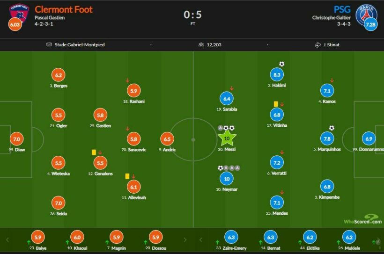Show previous PSG substitutes with left arrow

201,240
